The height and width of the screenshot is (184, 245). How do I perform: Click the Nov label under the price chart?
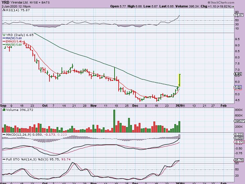tap(93, 106)
